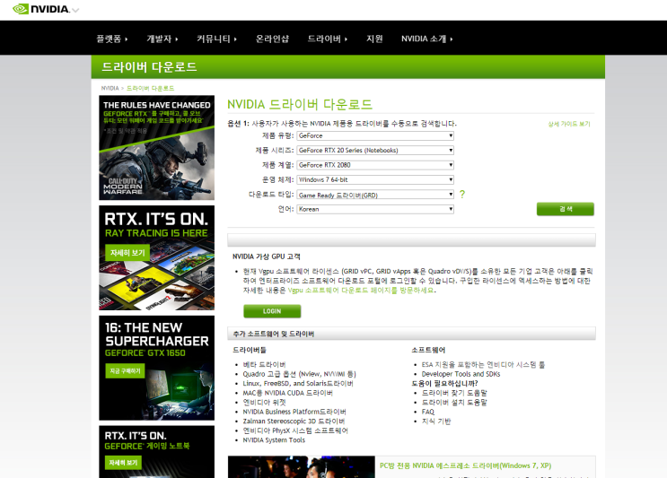Expand the 다운로드 타입 Game Ready dropdown
This screenshot has width=667, height=478.
point(375,195)
